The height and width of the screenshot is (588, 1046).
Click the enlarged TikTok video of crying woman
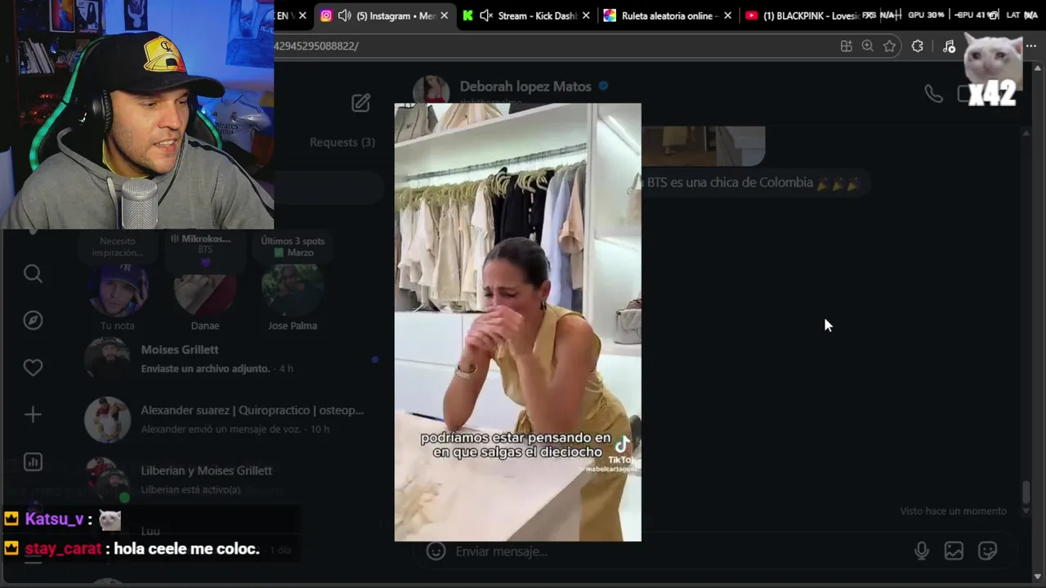tap(518, 322)
